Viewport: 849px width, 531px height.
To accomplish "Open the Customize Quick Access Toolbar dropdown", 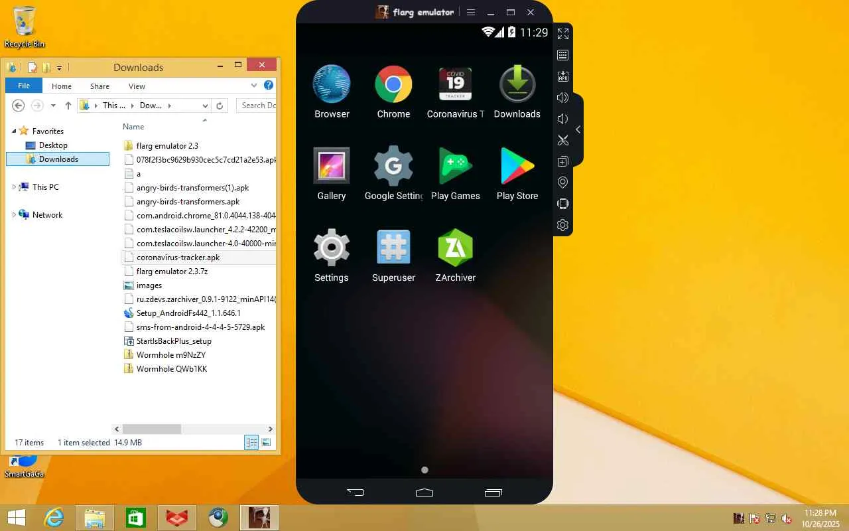I will pyautogui.click(x=59, y=68).
